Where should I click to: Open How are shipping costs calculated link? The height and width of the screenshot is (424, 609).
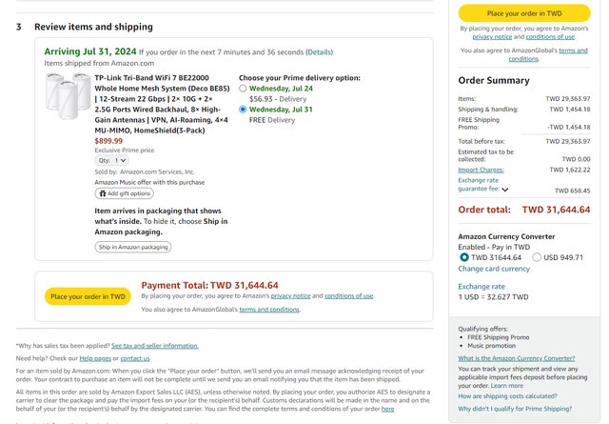[x=507, y=395]
